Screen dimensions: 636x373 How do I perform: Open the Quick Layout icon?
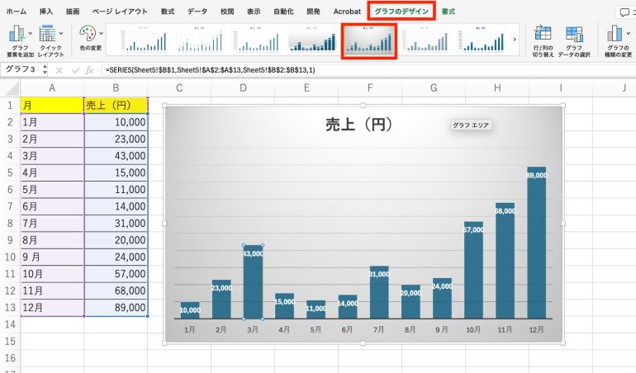tap(47, 34)
